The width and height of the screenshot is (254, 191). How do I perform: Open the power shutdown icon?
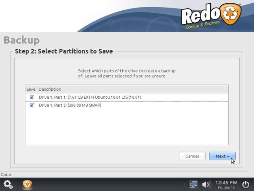tap(246, 184)
